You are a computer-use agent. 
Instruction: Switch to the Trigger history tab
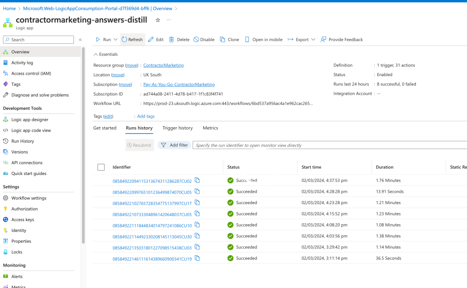(x=178, y=128)
